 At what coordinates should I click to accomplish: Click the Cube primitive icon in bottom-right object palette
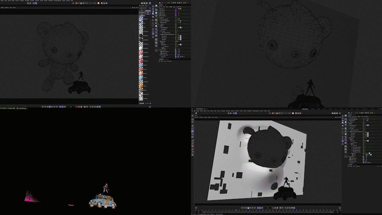coord(345,119)
